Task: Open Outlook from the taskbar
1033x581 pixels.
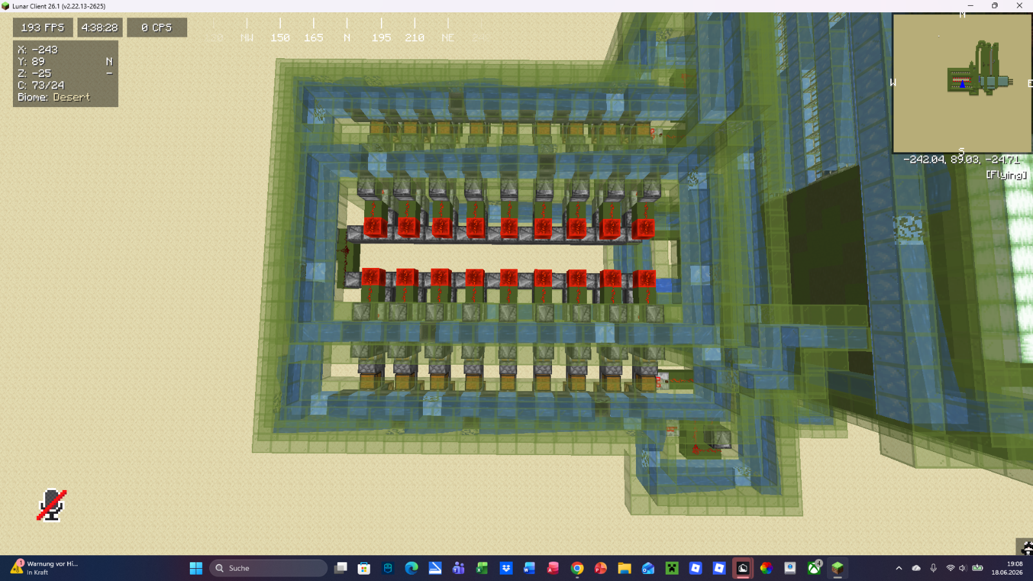Action: tap(648, 568)
